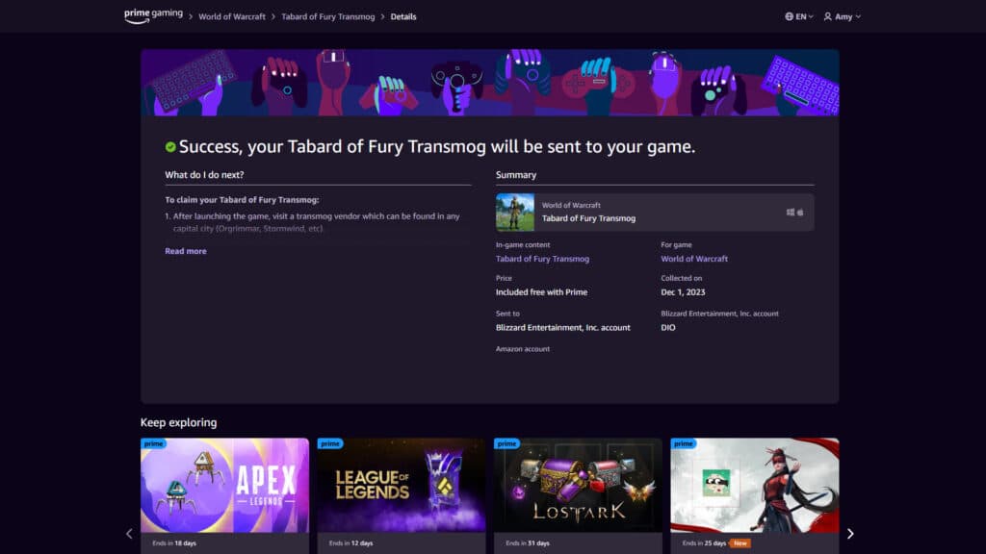986x554 pixels.
Task: Click the Tabard of Fury Transmog breadcrumb
Action: 329,16
